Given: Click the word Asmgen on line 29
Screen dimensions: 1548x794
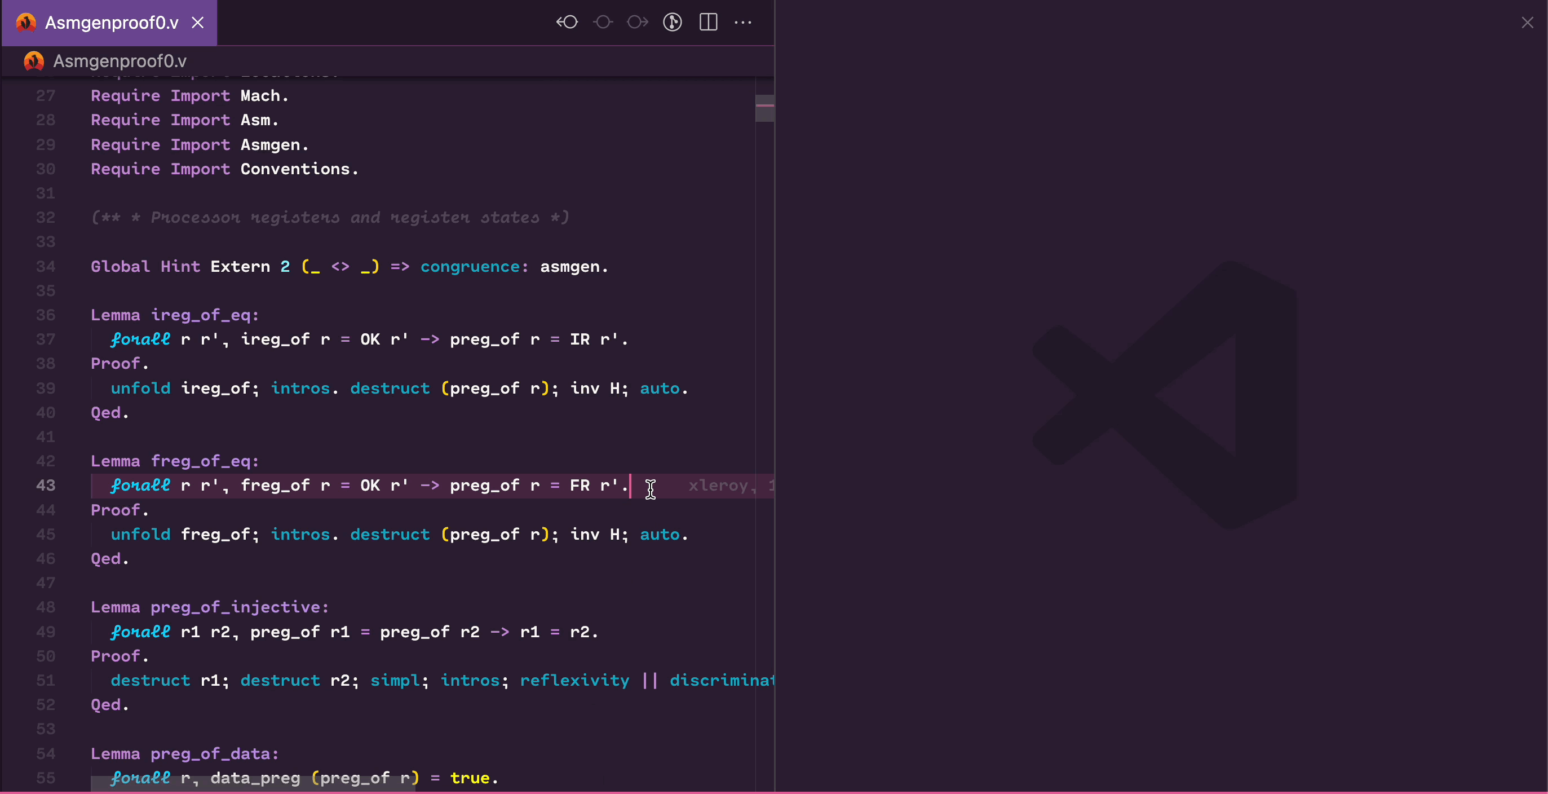Looking at the screenshot, I should (x=271, y=145).
